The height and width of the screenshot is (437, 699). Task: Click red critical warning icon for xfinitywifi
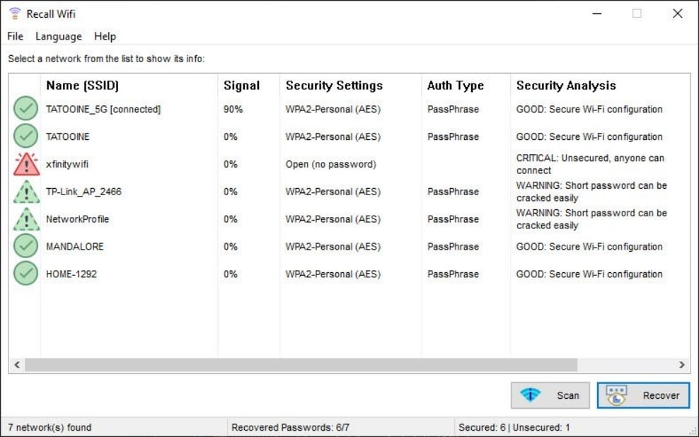[26, 164]
